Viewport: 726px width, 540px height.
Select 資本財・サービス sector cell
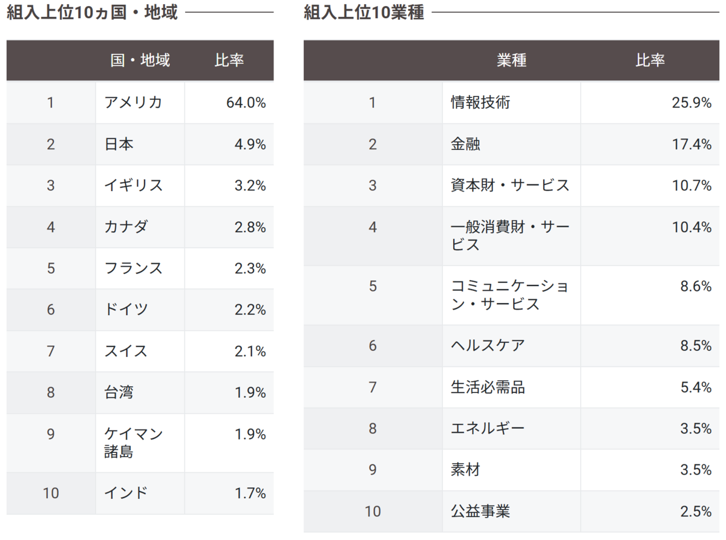point(511,186)
